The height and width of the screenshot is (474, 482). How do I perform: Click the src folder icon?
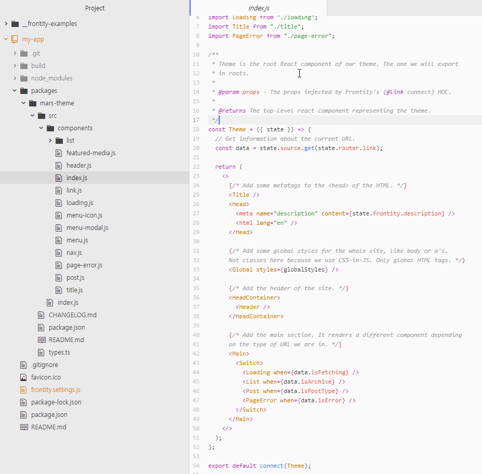(42, 116)
